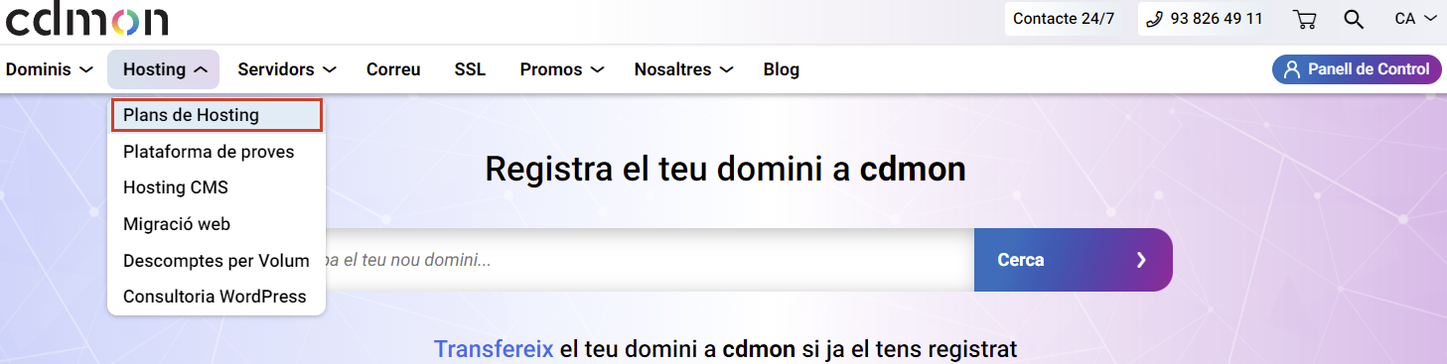Expand the Servidors dropdown

[x=286, y=69]
